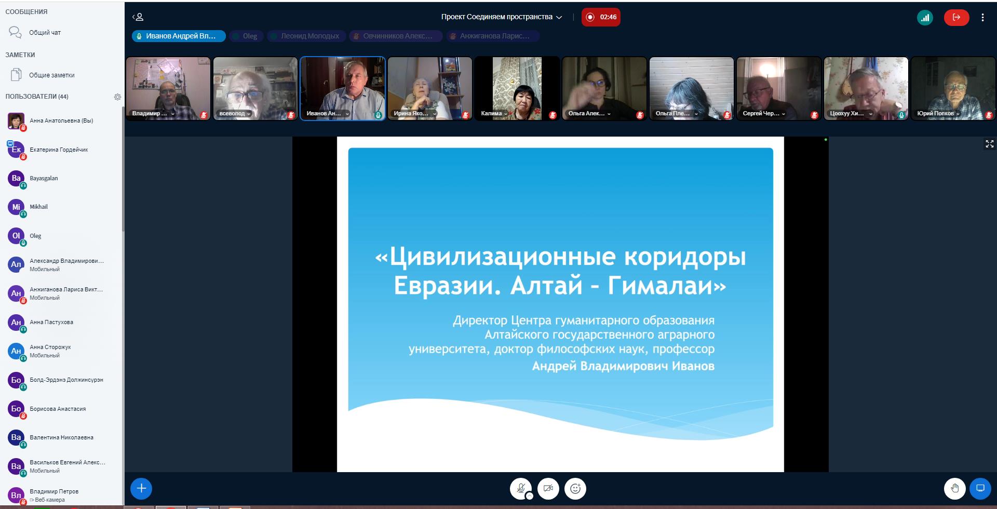Open user list settings gear
This screenshot has width=997, height=509.
(x=117, y=97)
